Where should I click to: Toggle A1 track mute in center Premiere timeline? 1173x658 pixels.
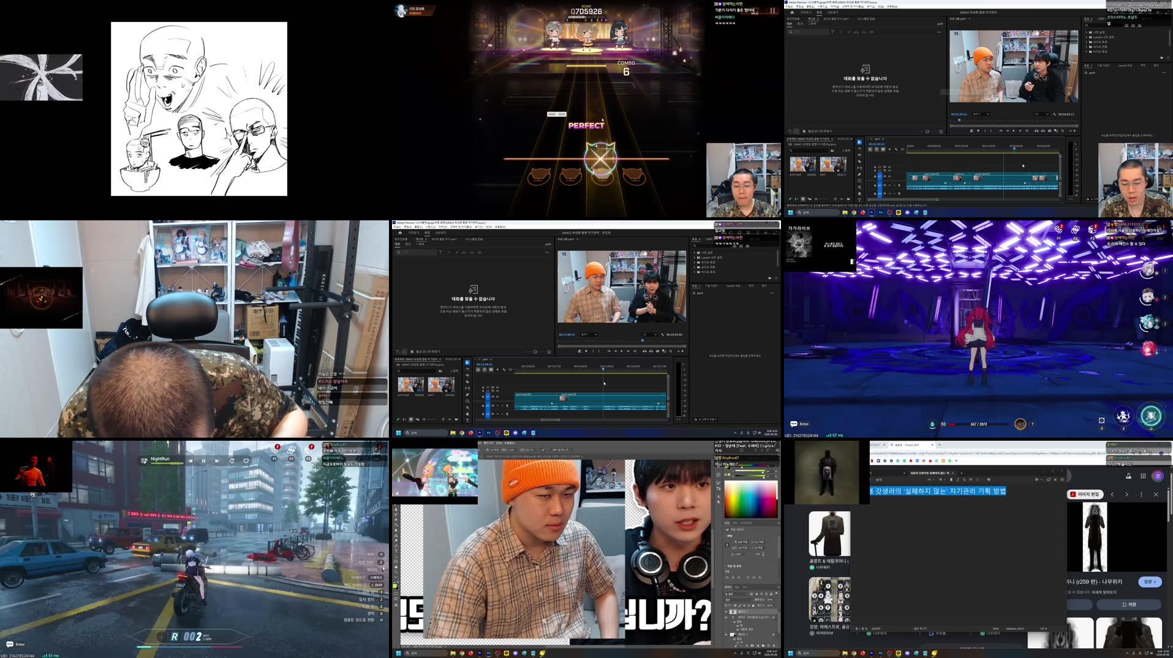point(497,406)
